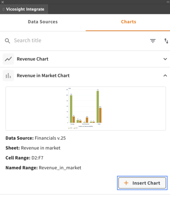
Task: Collapse panel using double-arrow icon
Action: [168, 2]
